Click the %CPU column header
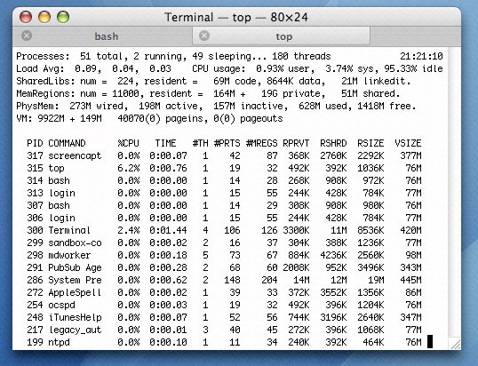This screenshot has width=478, height=366. click(x=128, y=143)
